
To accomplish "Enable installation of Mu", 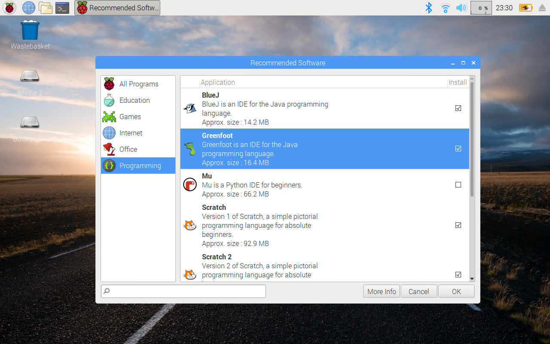I will coord(458,184).
